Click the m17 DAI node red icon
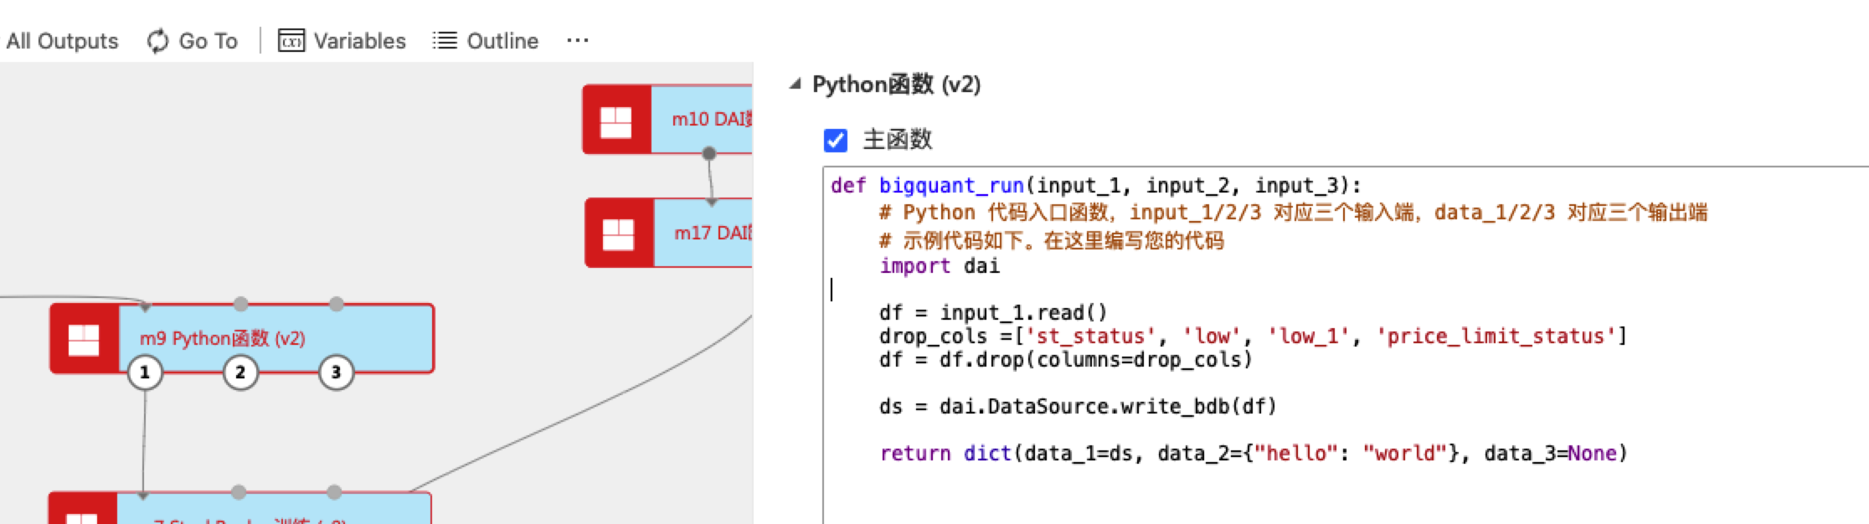1869x524 pixels. click(x=618, y=234)
